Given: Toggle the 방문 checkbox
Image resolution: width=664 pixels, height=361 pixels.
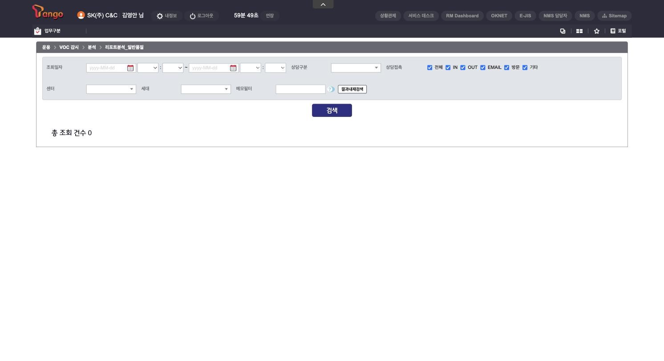Looking at the screenshot, I should point(506,68).
